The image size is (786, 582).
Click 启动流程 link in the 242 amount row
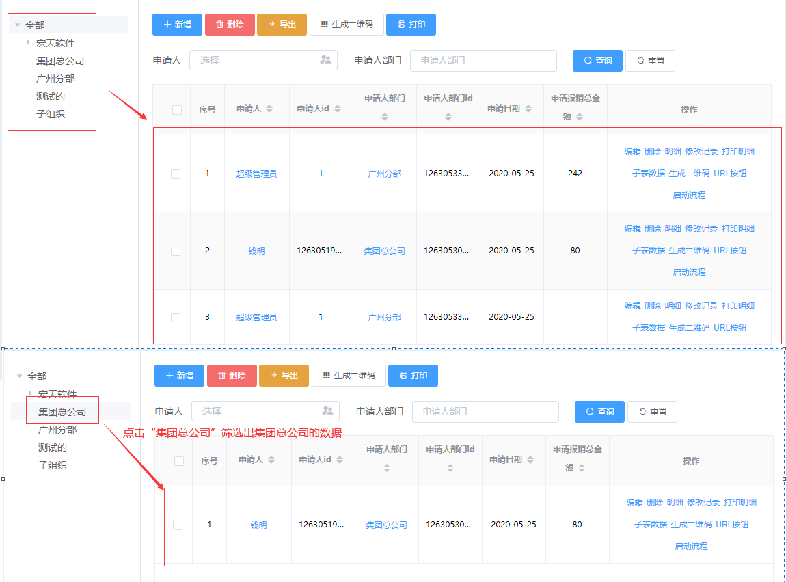[x=689, y=195]
